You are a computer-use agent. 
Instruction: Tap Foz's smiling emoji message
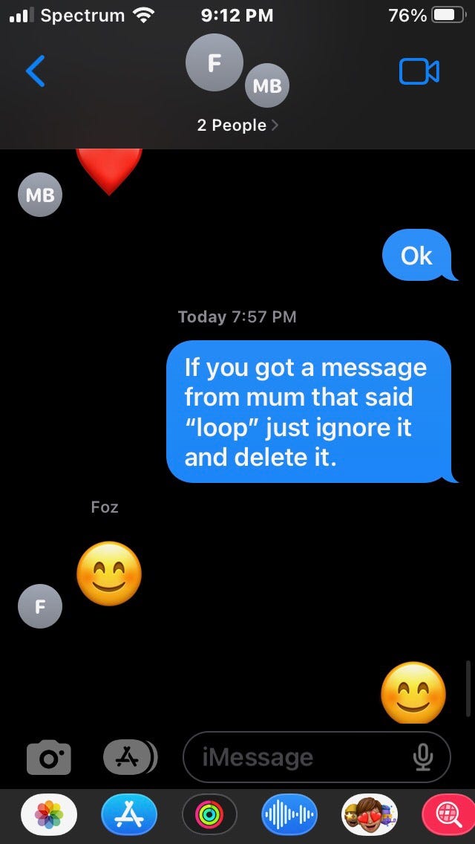pos(109,574)
